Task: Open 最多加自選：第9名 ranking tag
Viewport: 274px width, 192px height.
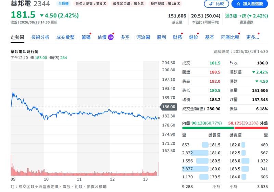Action: point(128,3)
